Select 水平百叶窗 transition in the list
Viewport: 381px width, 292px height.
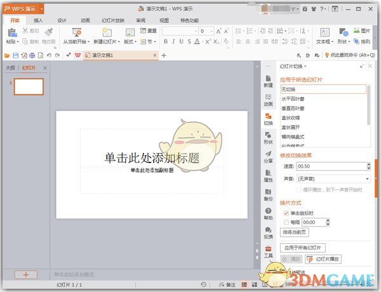pyautogui.click(x=293, y=99)
